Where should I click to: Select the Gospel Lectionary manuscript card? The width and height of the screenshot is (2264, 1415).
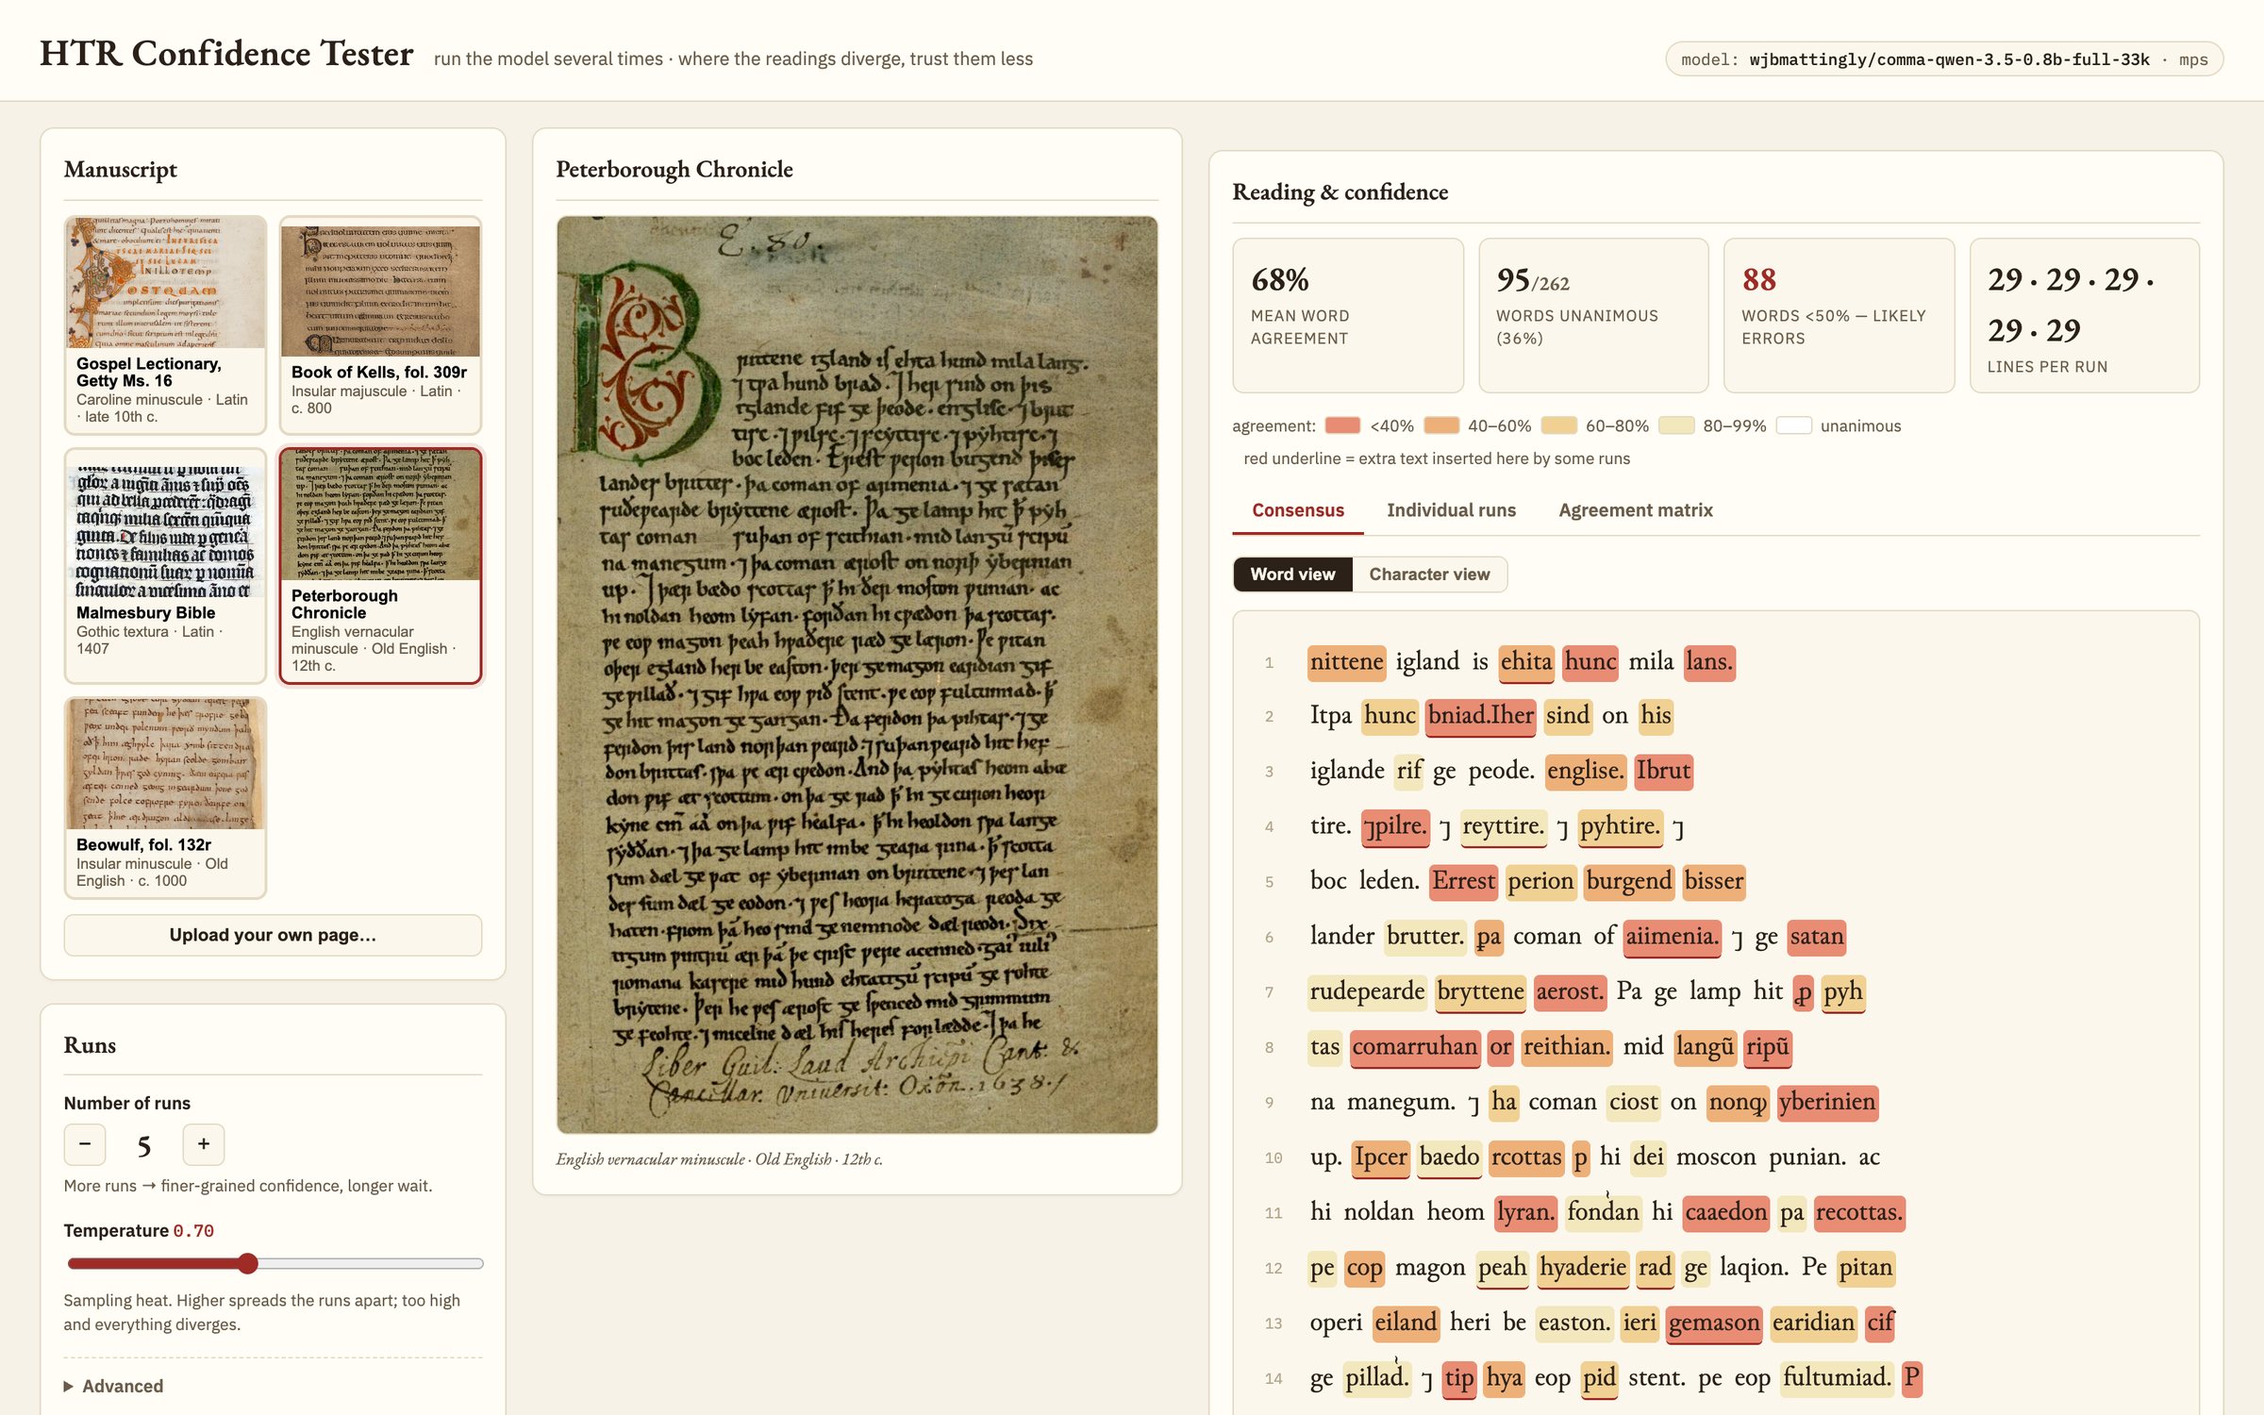165,325
